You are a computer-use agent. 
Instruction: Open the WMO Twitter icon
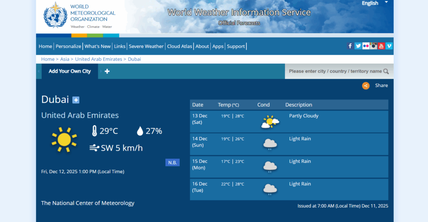click(358, 46)
